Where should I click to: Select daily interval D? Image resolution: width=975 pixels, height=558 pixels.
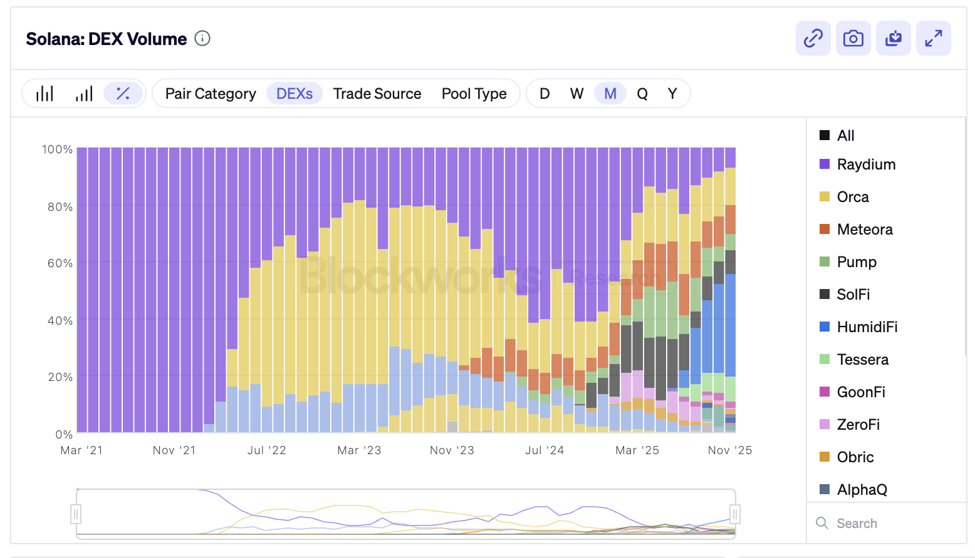tap(545, 94)
